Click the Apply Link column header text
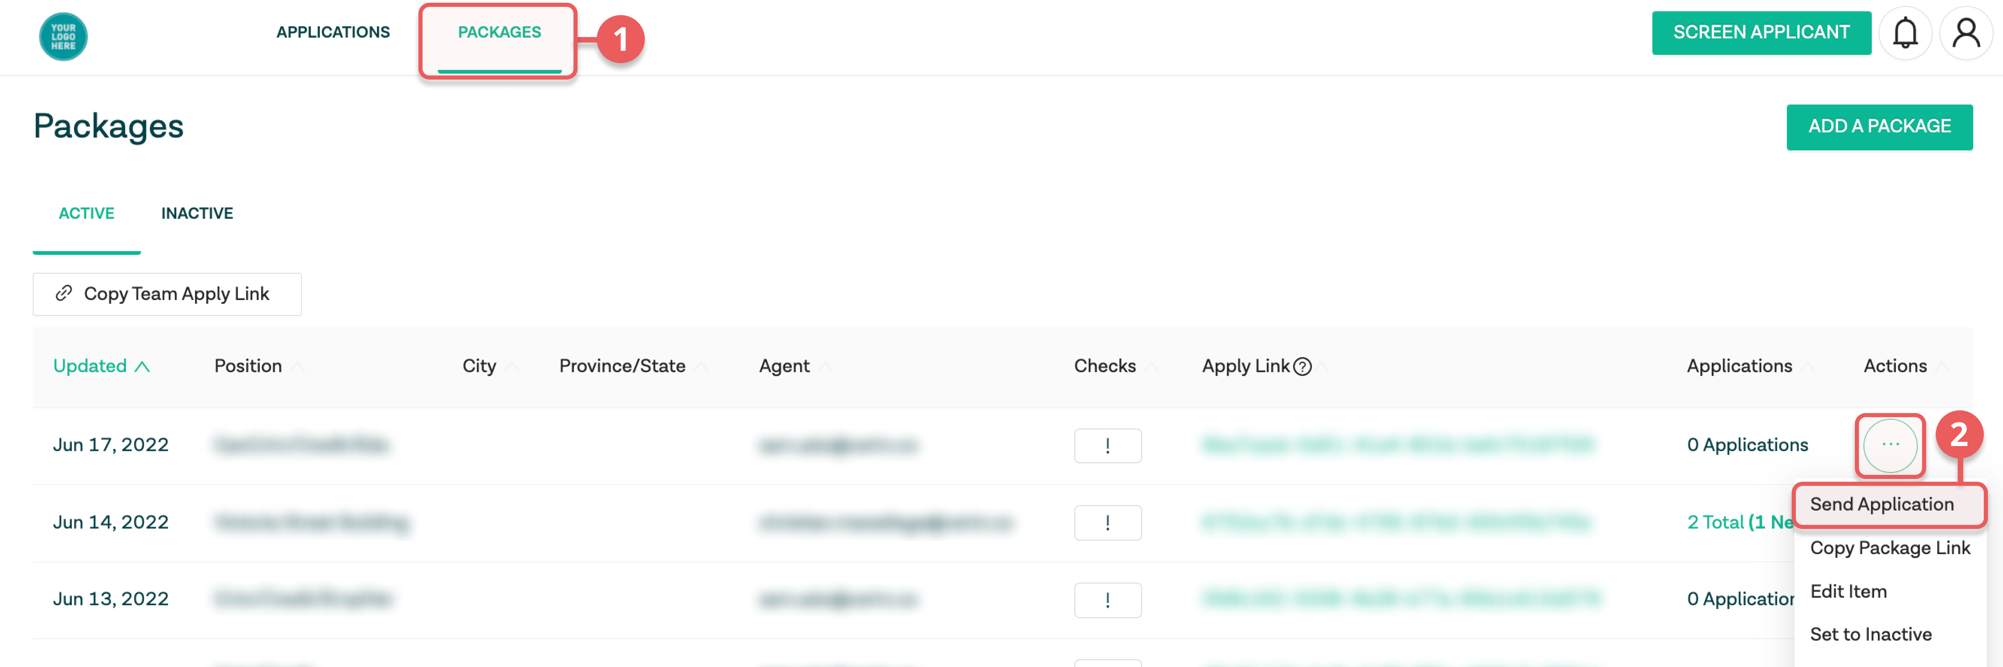 (1245, 366)
